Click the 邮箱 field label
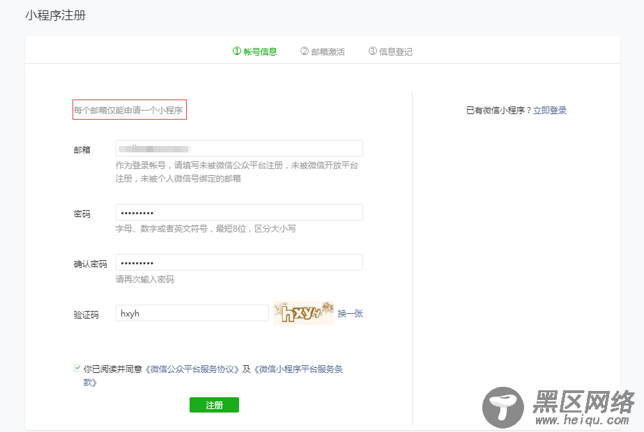The image size is (644, 432). [x=82, y=150]
